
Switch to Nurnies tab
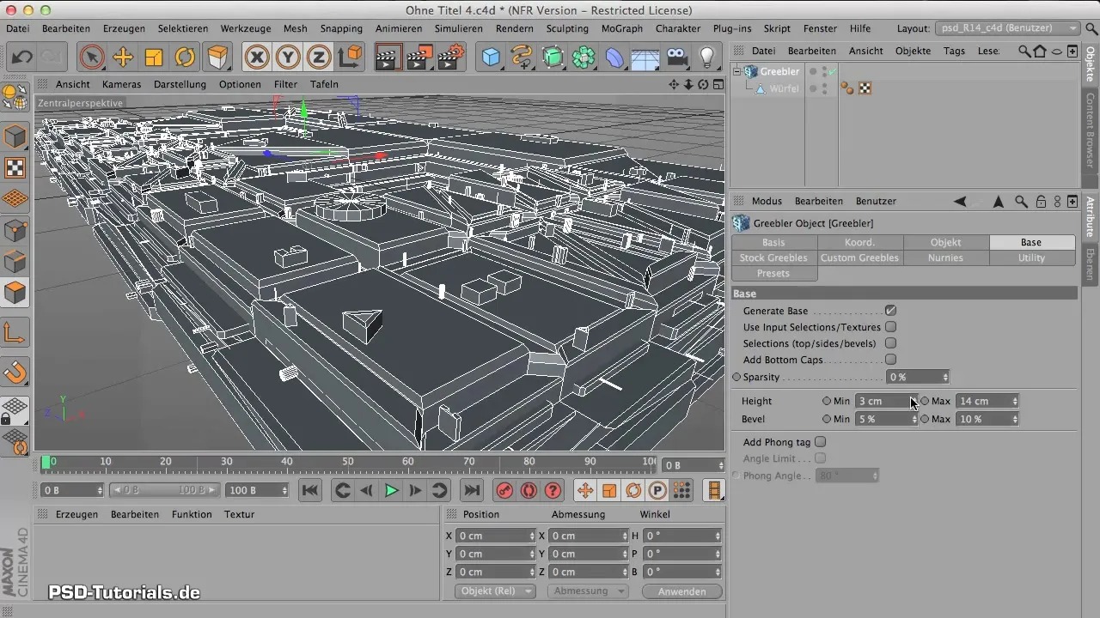(x=945, y=257)
